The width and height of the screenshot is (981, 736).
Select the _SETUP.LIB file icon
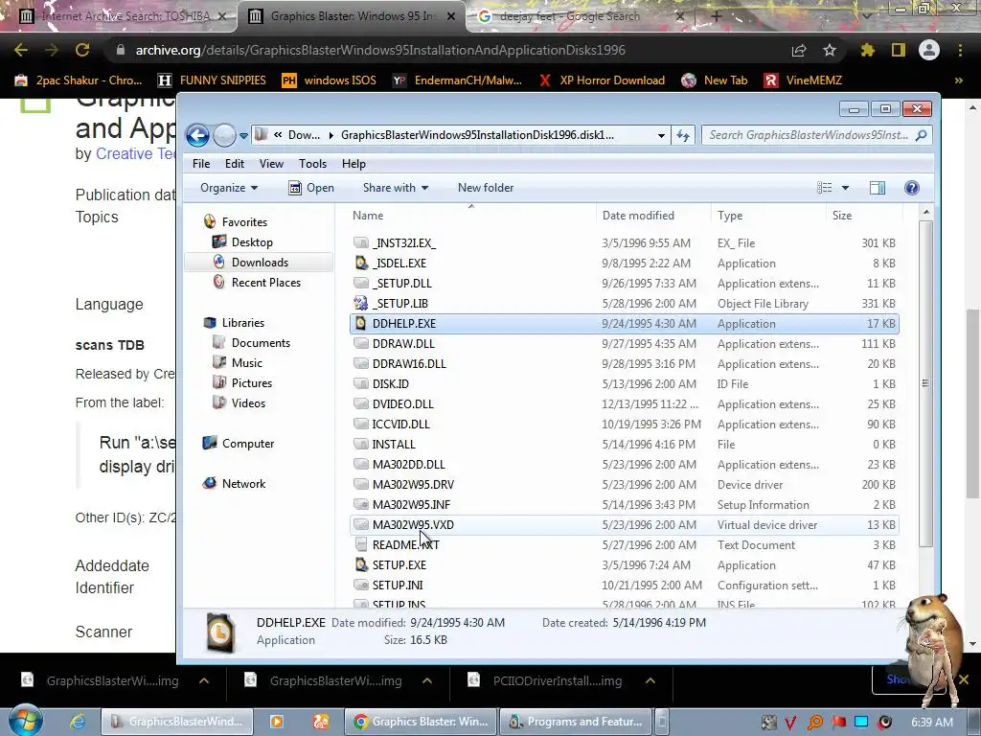point(361,304)
